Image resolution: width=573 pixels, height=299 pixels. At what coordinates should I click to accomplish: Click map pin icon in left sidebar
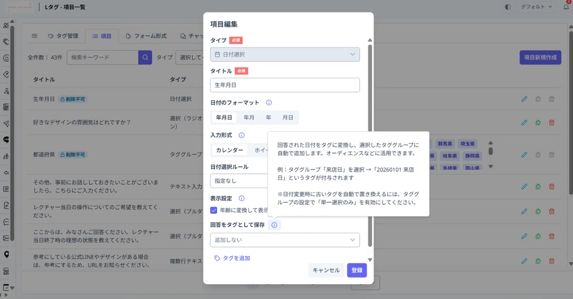coord(6,255)
